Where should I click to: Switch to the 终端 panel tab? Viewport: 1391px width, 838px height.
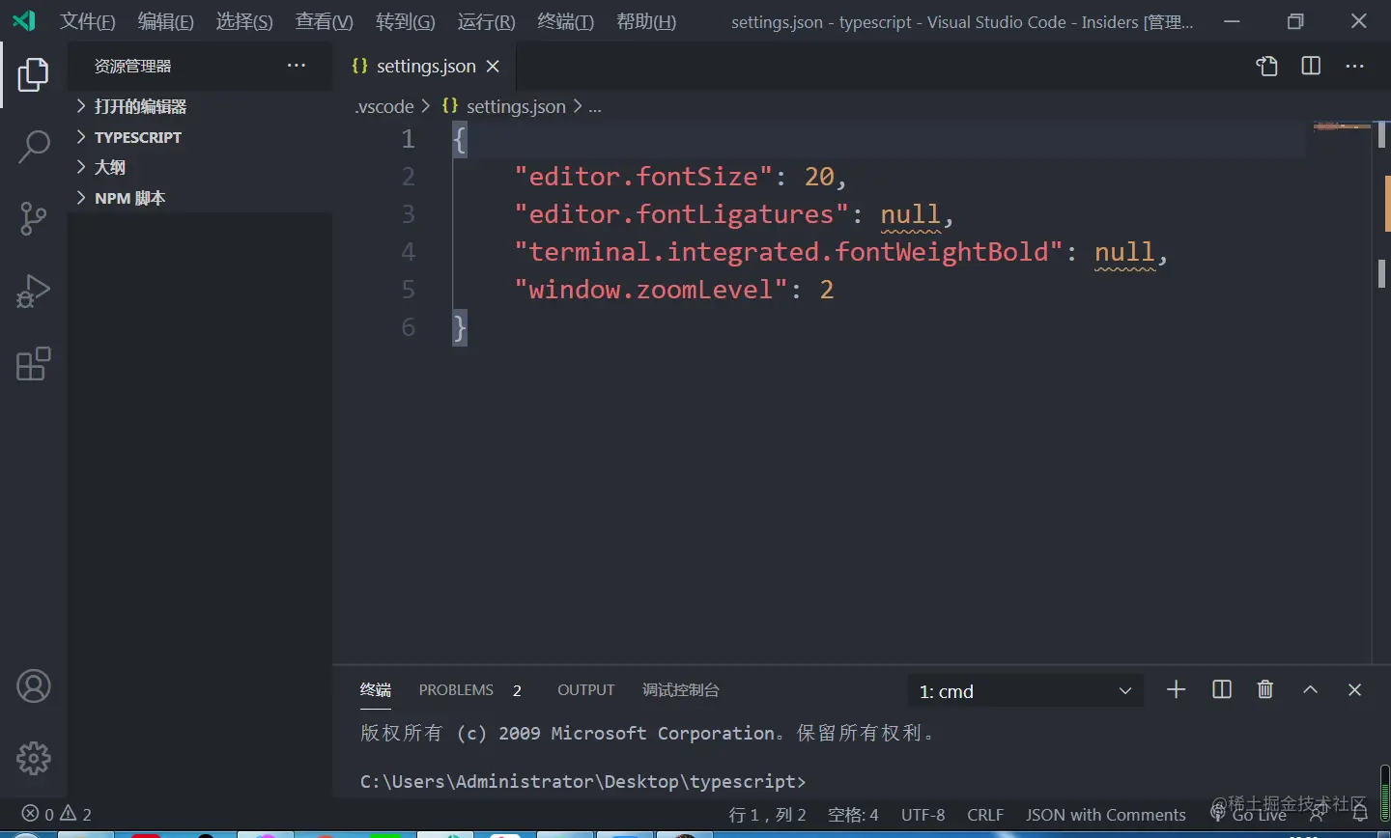[x=376, y=689]
